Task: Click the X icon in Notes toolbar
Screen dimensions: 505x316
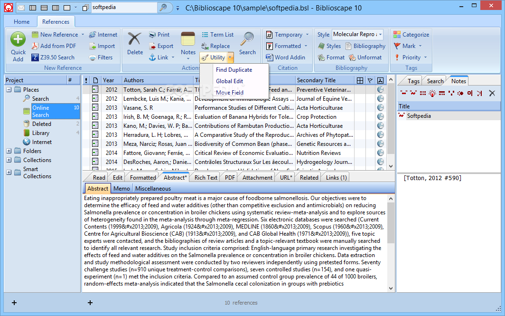Action: [x=492, y=93]
